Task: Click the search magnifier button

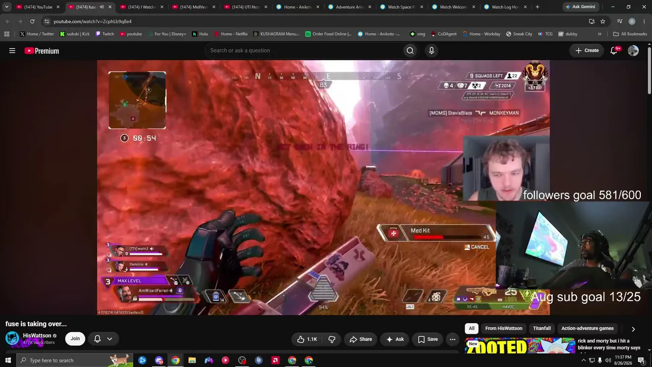Action: [410, 50]
